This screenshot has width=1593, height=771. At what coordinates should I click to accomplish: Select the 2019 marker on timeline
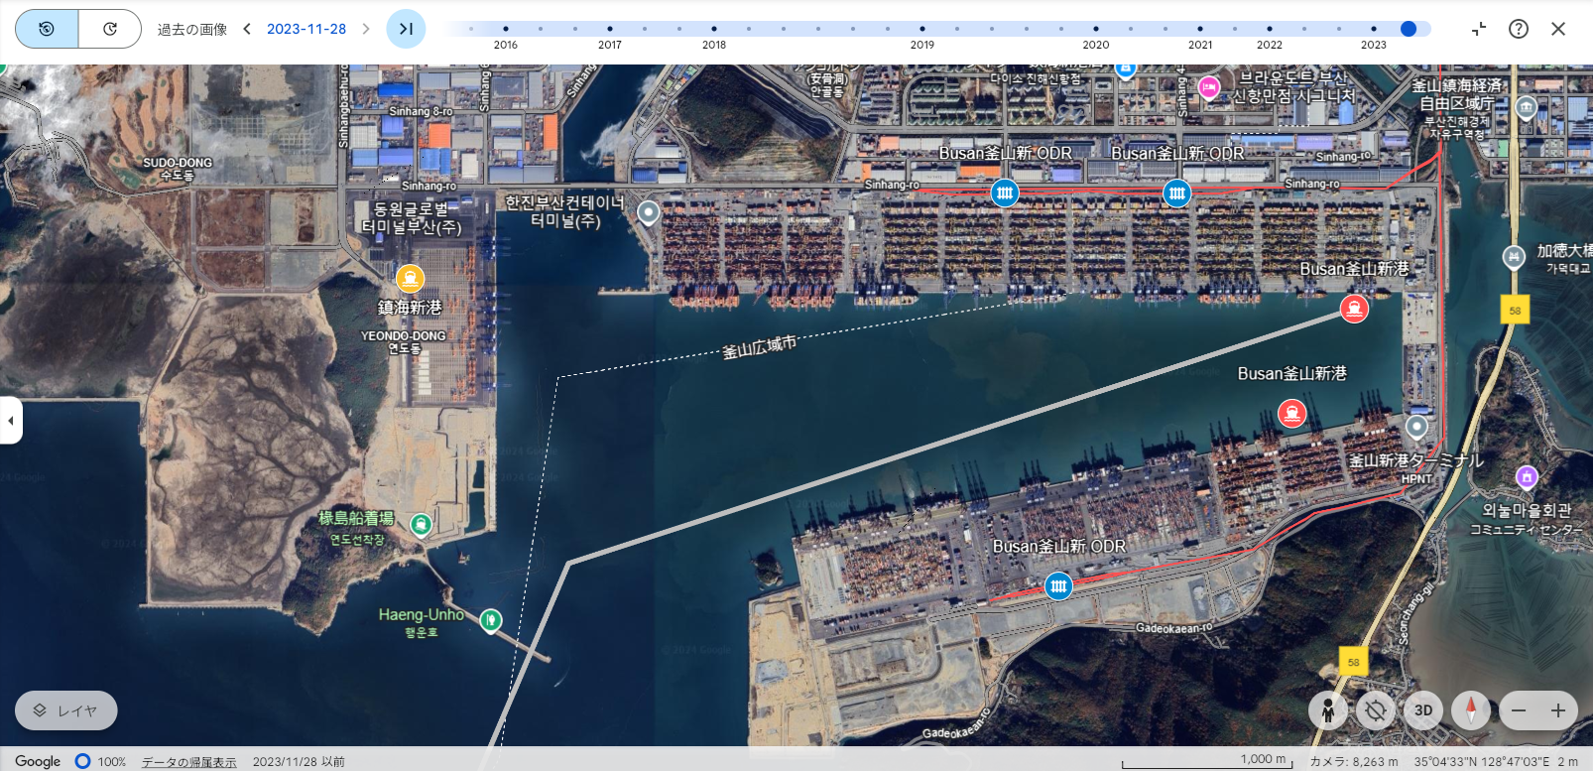pyautogui.click(x=922, y=29)
